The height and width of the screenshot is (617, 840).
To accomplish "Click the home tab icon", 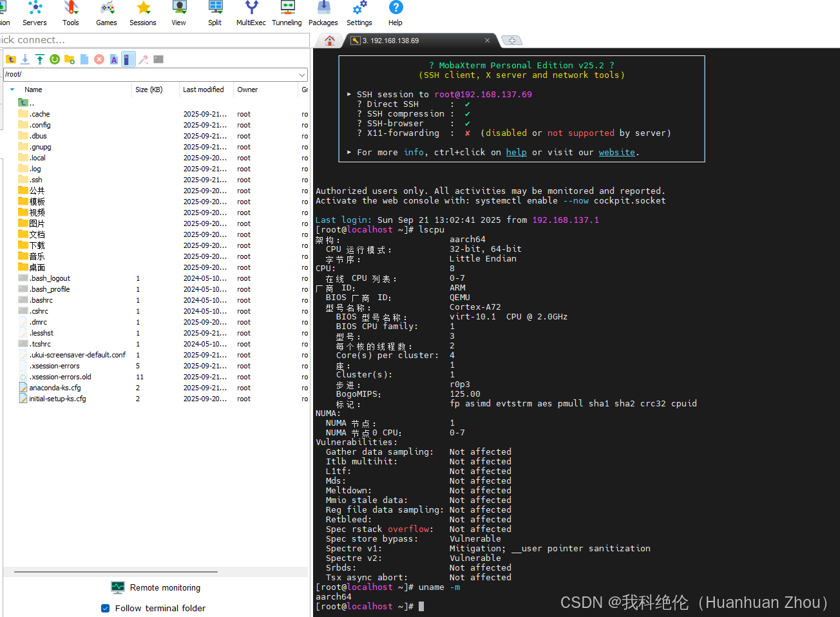I will point(330,41).
